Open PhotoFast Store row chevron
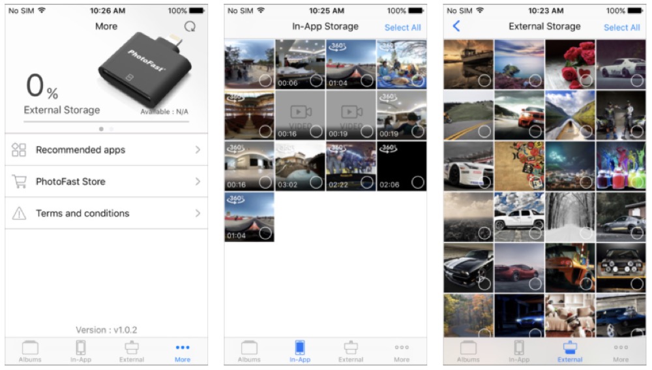This screenshot has width=652, height=370. point(198,181)
